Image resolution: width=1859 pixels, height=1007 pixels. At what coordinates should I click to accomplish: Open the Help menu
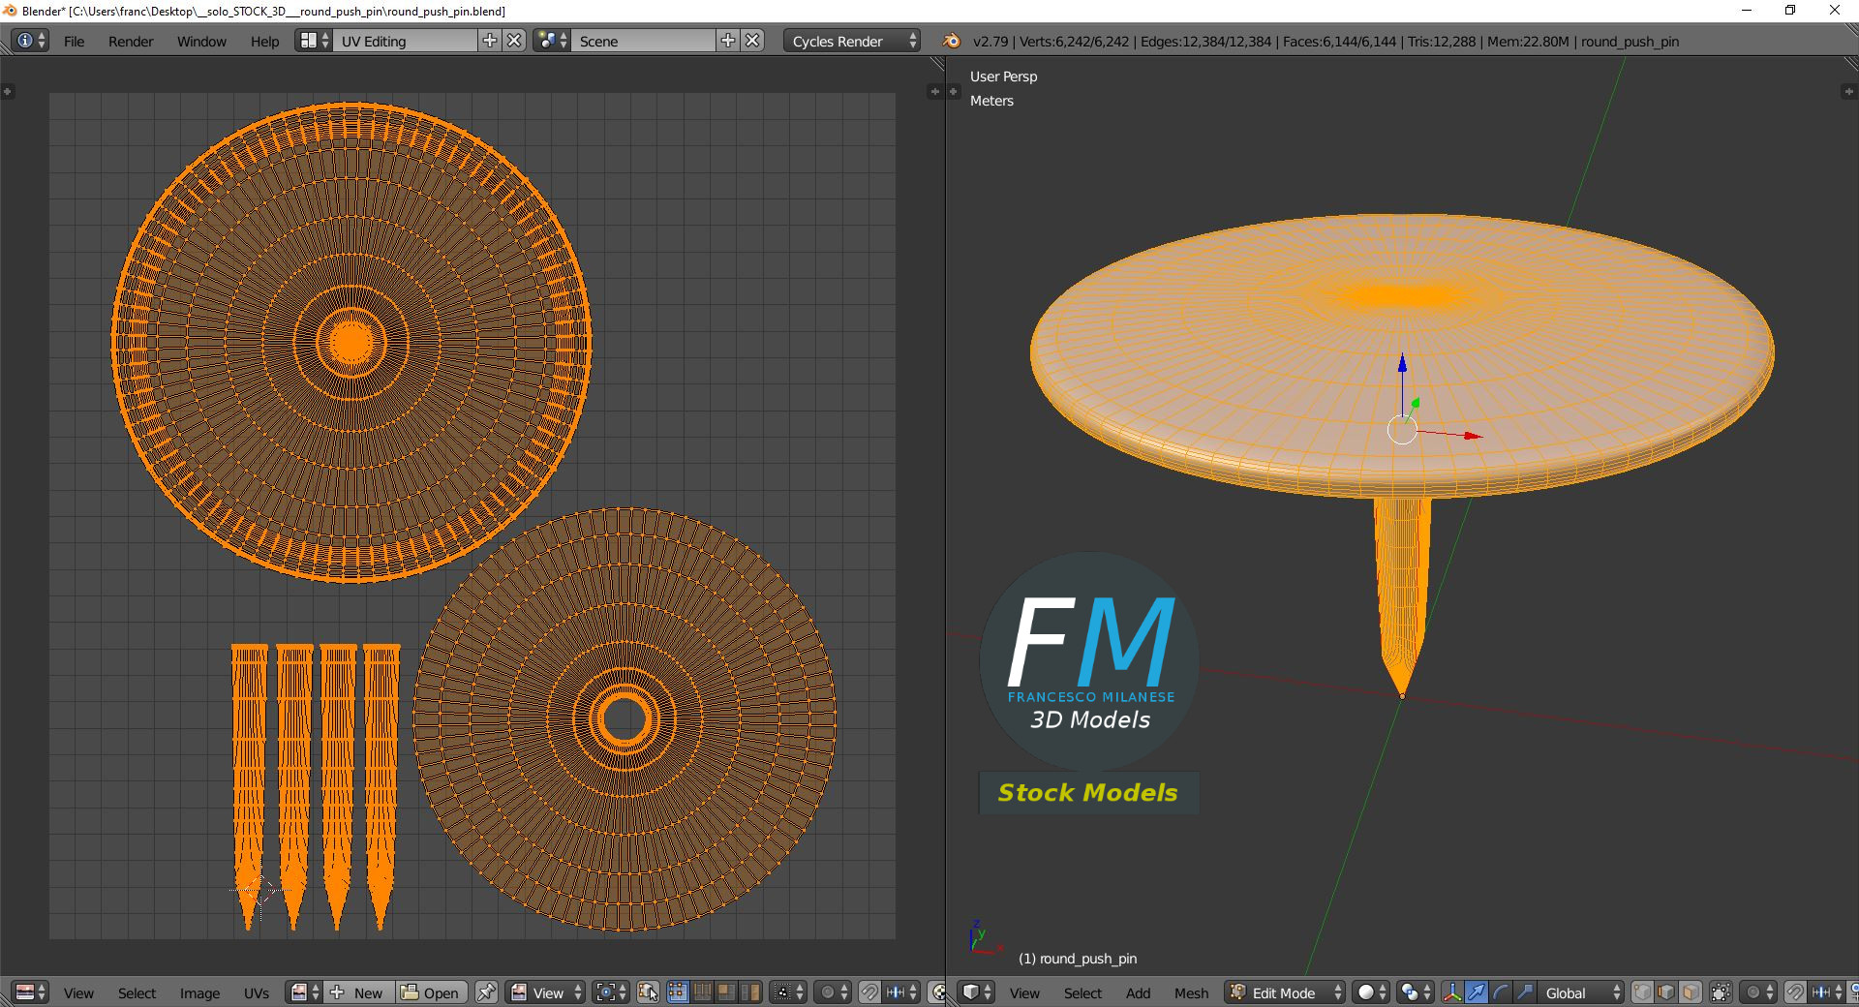(x=264, y=42)
